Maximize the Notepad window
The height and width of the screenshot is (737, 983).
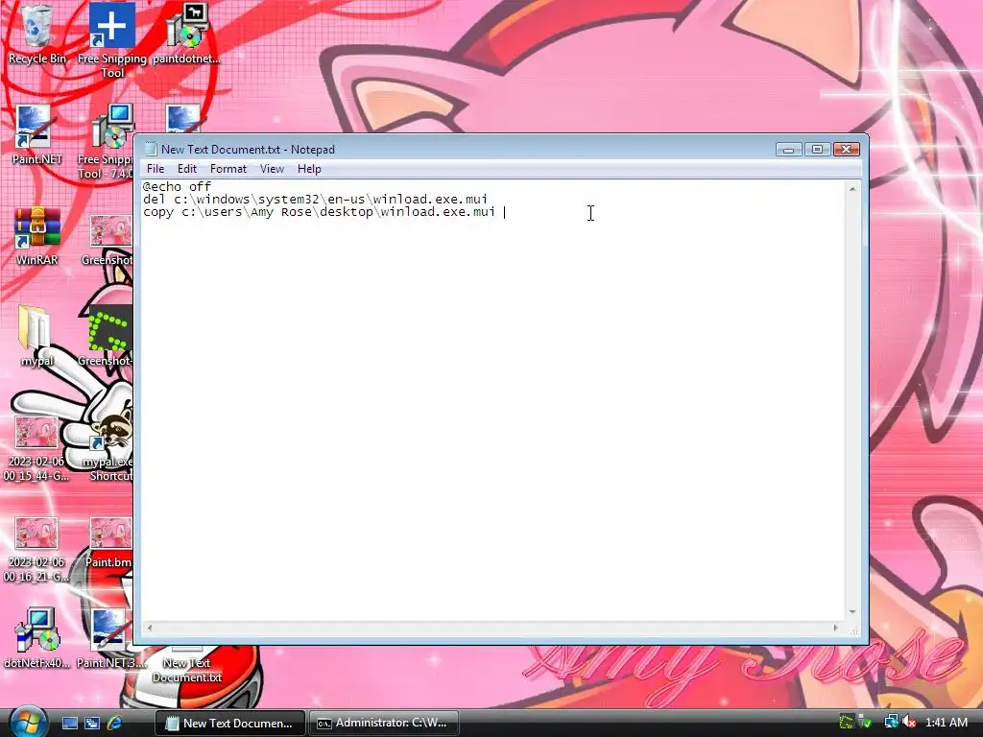tap(818, 149)
